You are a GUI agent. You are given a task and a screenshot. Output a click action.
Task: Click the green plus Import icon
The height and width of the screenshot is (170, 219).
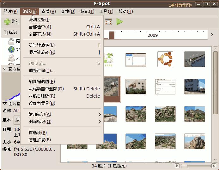coord(7,22)
